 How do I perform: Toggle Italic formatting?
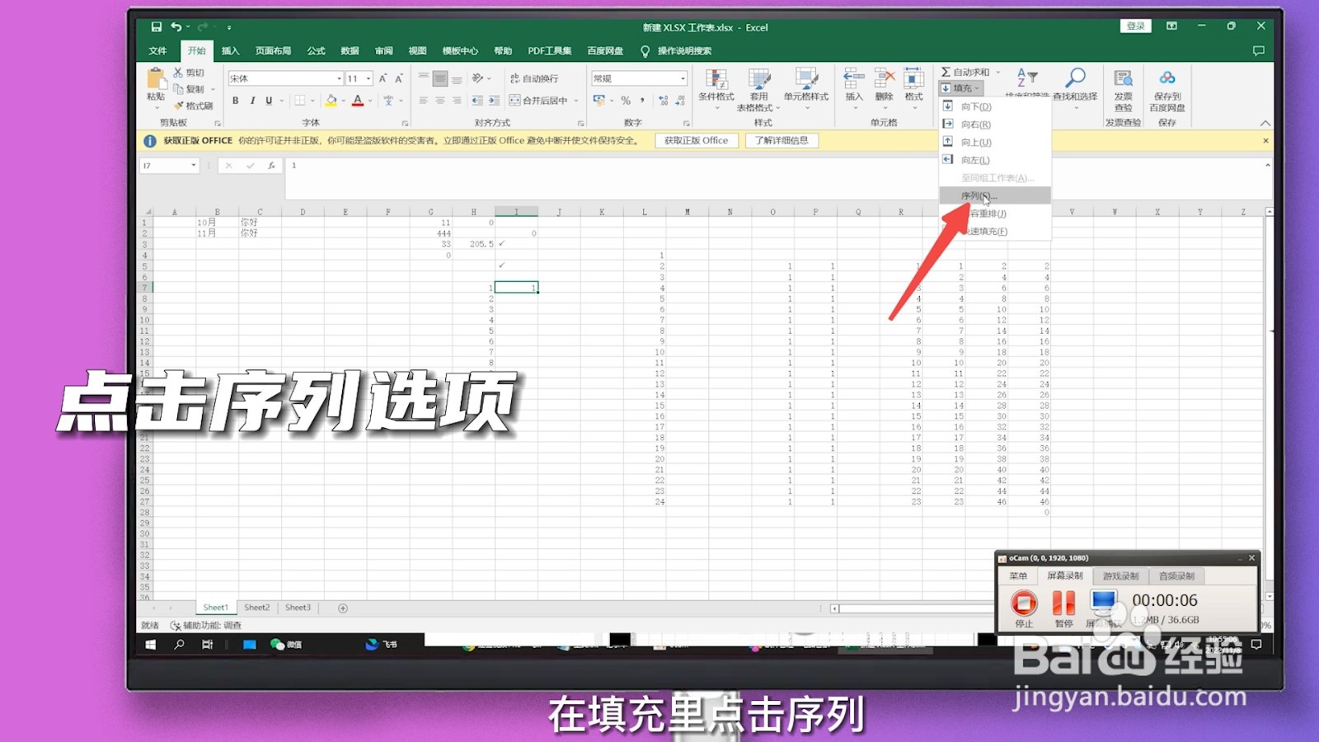coord(252,101)
